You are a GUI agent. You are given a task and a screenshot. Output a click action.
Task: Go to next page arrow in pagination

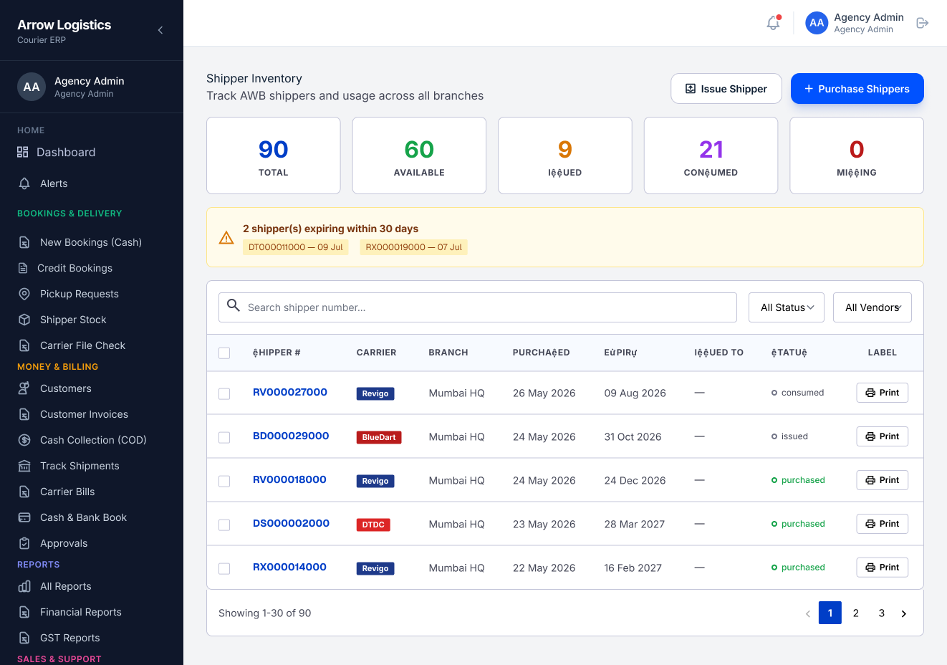tap(904, 613)
